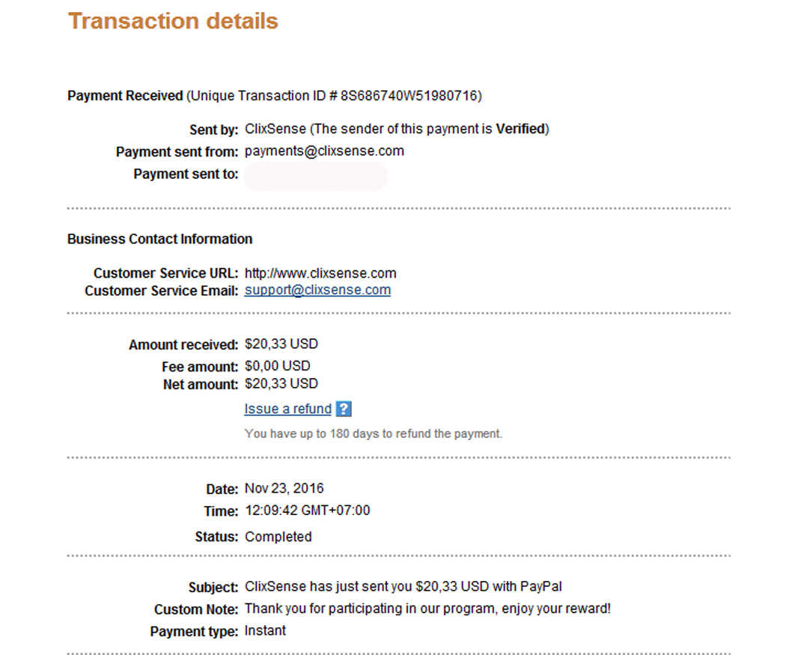786x655 pixels.
Task: Click the Net amount $20,33 USD value
Action: (x=281, y=384)
